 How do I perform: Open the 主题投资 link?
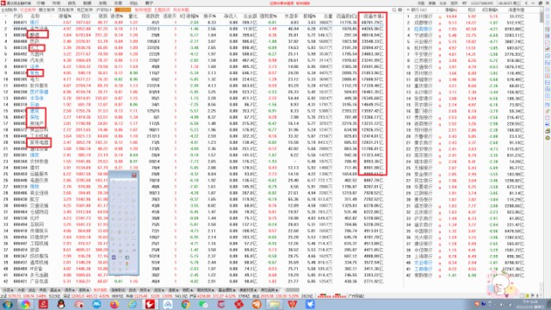(162, 9)
